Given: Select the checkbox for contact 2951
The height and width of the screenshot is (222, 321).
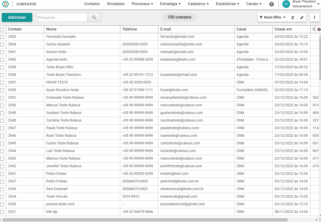Looking at the screenshot, I should (x=2, y=98).
